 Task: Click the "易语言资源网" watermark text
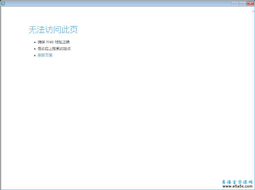tap(237, 182)
